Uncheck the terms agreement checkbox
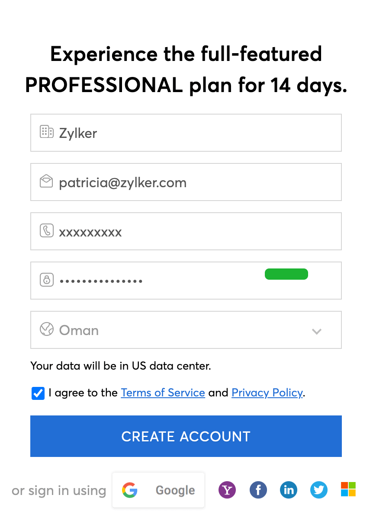Screen dimensions: 373x530 (x=38, y=393)
